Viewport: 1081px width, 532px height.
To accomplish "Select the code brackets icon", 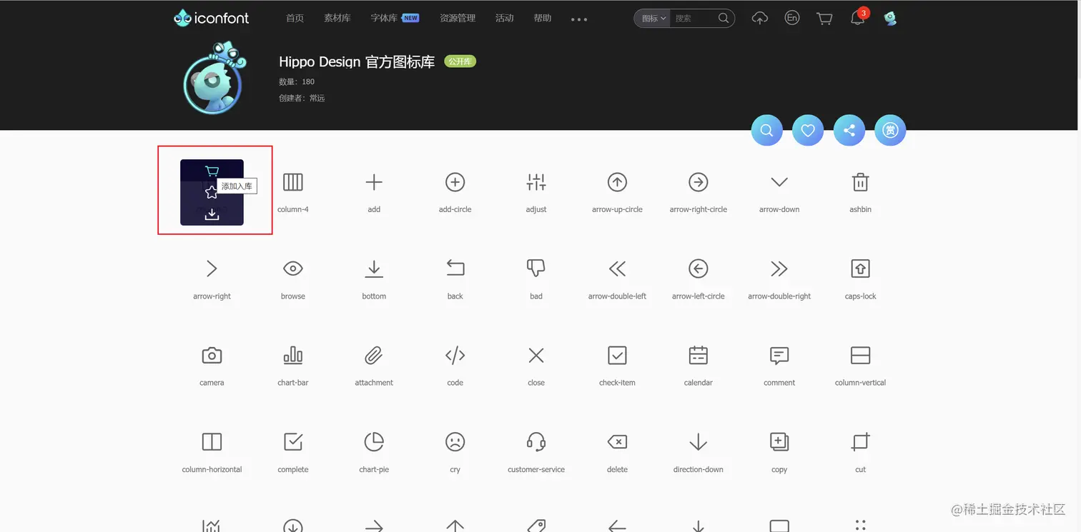I will pyautogui.click(x=455, y=356).
